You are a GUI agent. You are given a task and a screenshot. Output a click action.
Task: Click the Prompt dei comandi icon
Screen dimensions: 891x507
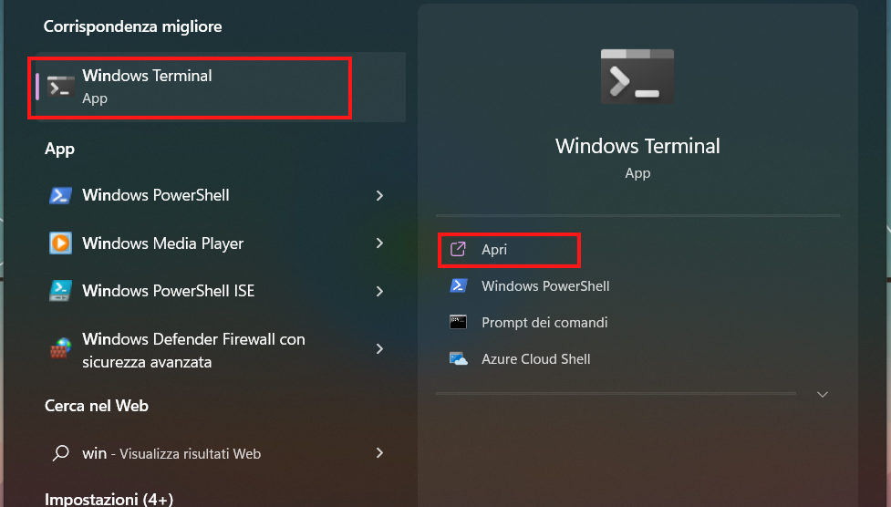coord(458,323)
